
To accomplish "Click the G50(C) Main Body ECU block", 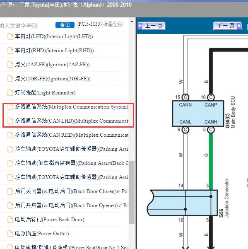I will (x=198, y=114).
